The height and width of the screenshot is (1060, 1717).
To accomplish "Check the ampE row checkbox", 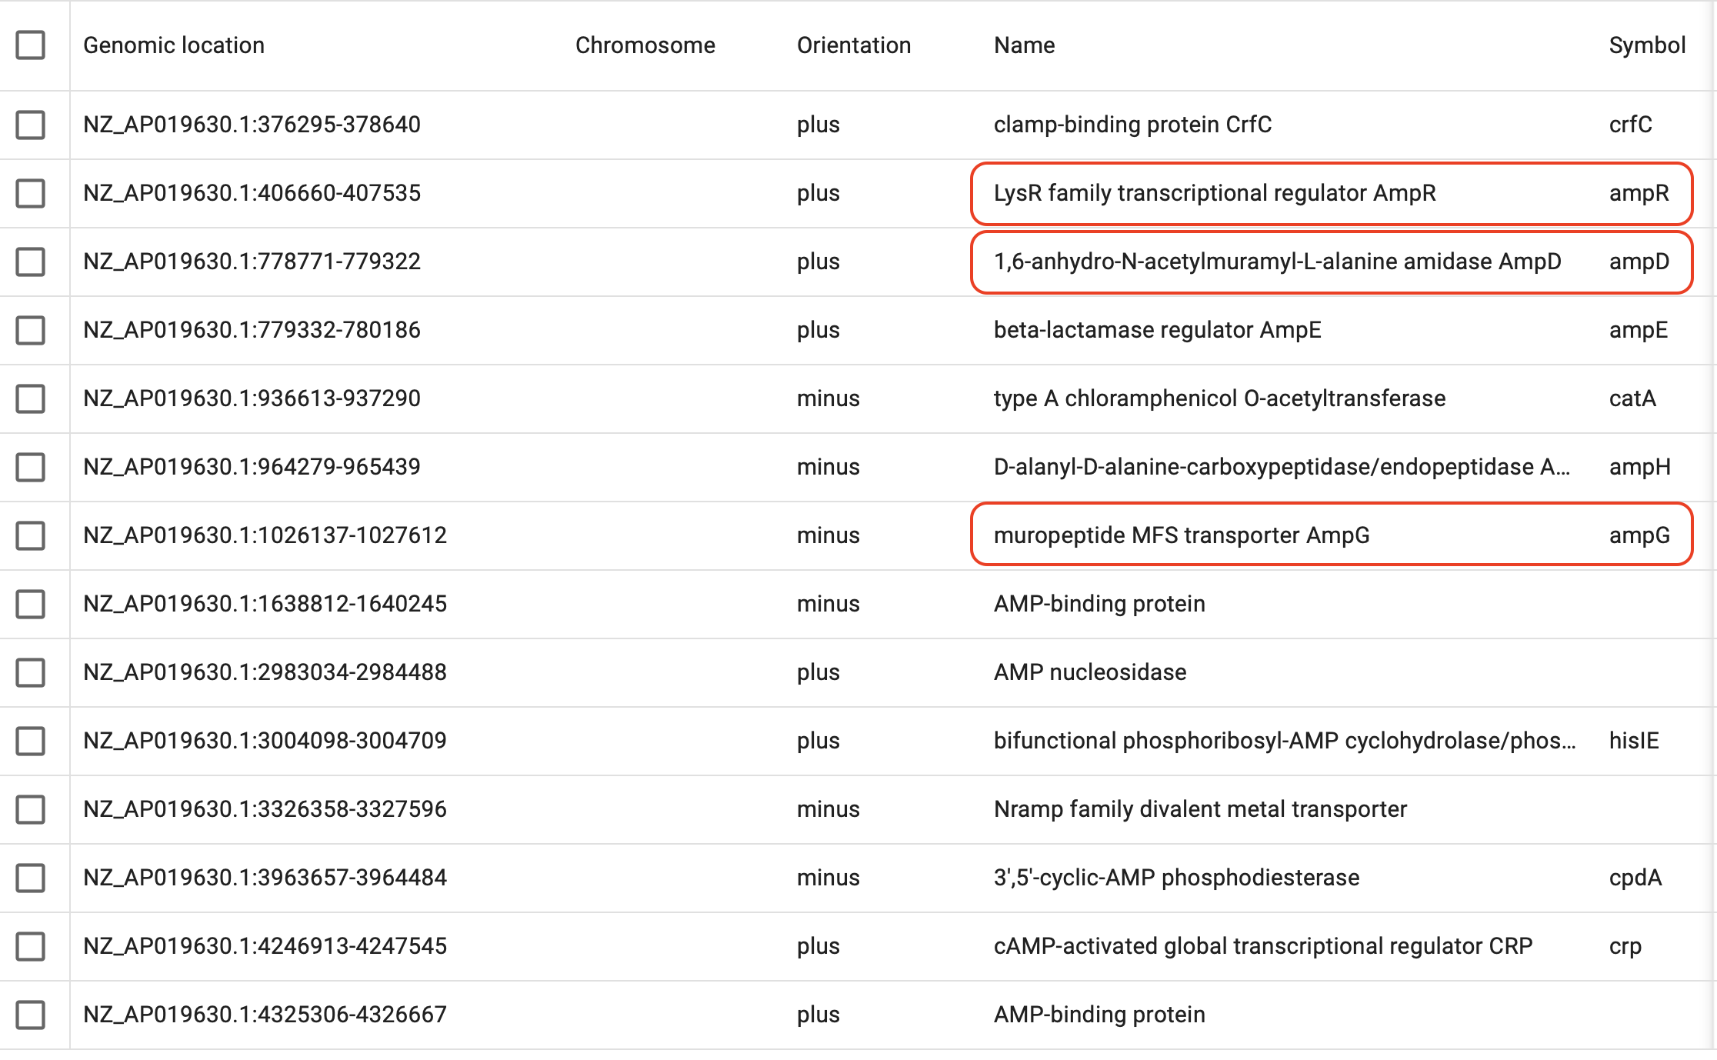I will pyautogui.click(x=31, y=330).
